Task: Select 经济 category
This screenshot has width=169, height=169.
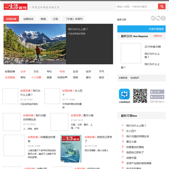Action: pyautogui.click(x=88, y=71)
